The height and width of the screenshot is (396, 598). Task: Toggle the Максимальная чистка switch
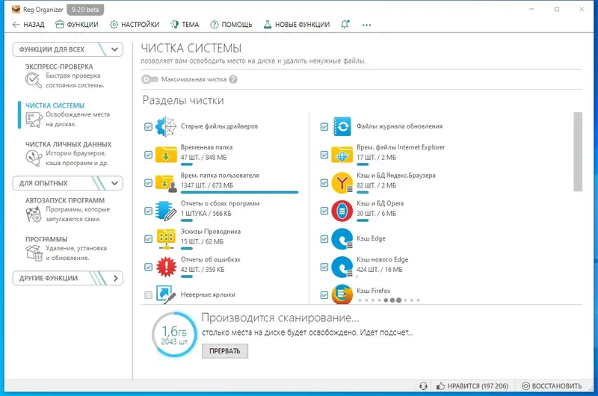coord(149,79)
